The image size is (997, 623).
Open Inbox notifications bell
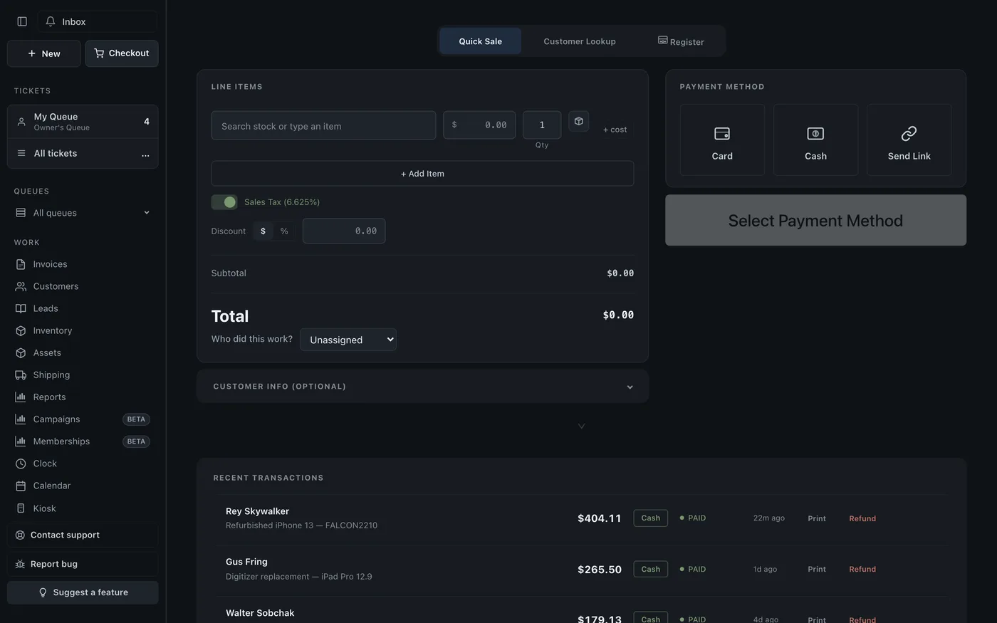tap(98, 21)
